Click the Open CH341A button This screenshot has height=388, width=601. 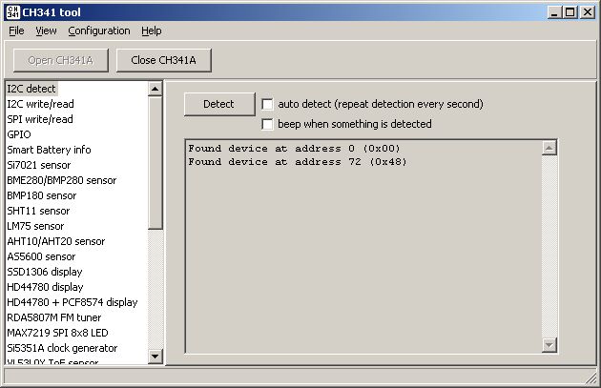60,60
